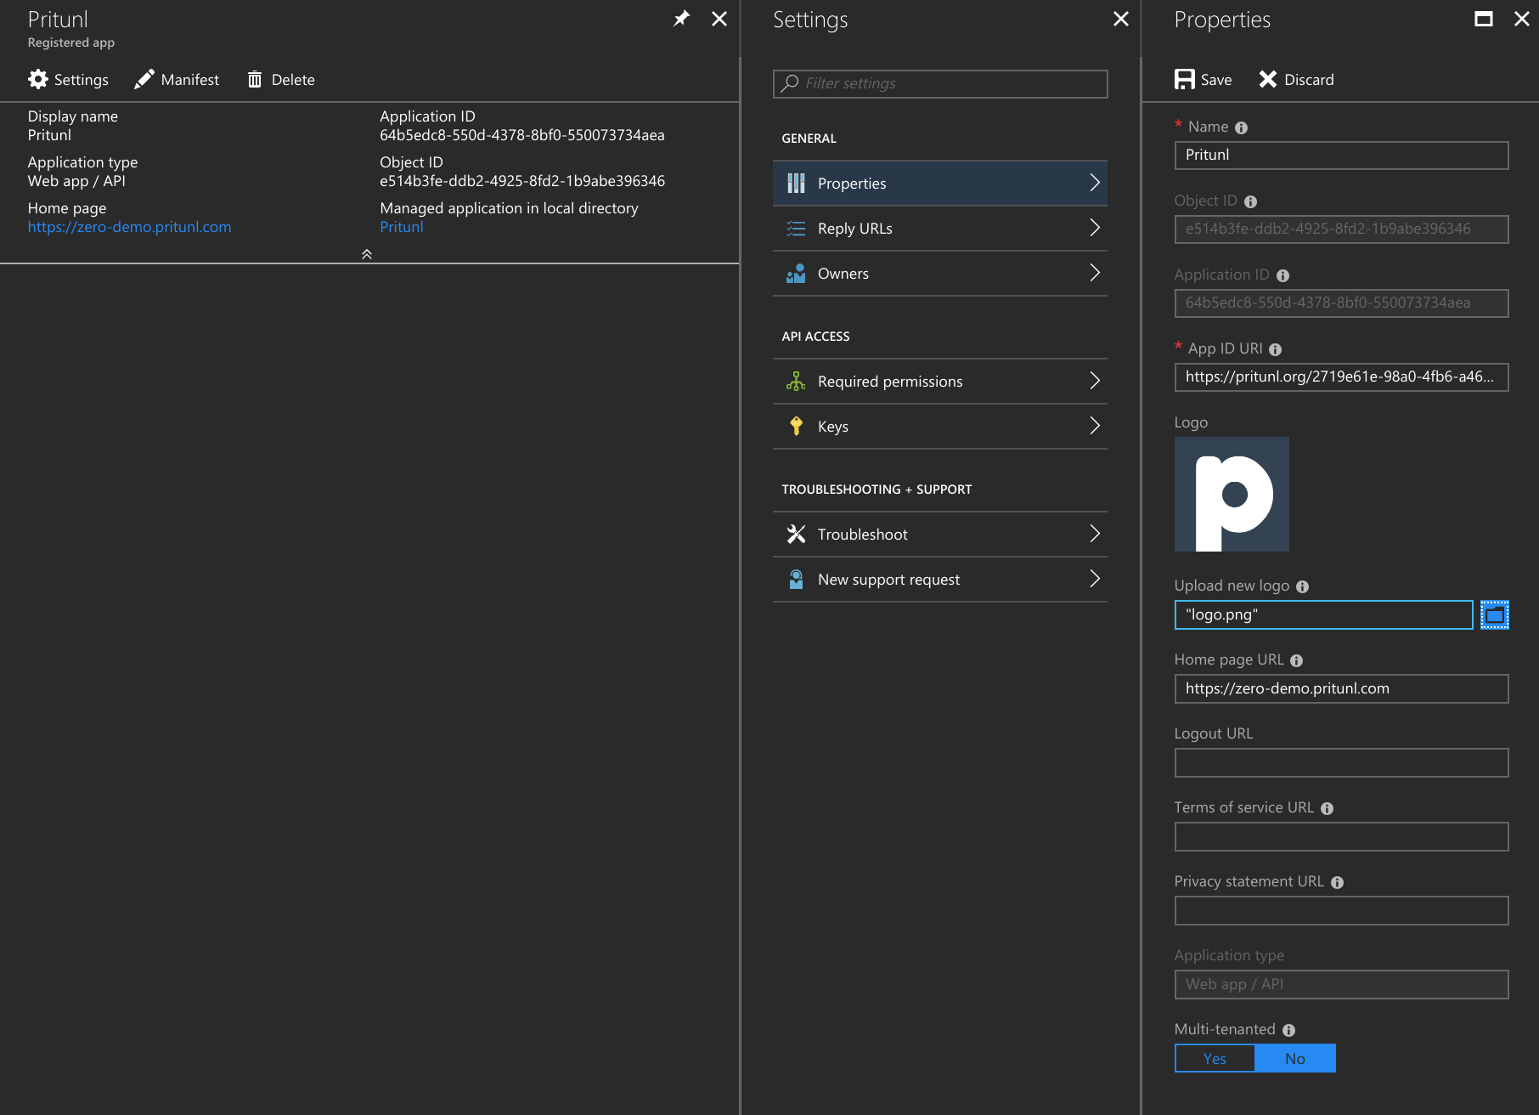Click the empty Terms of service URL field
Viewport: 1539px width, 1115px height.
pyautogui.click(x=1341, y=836)
